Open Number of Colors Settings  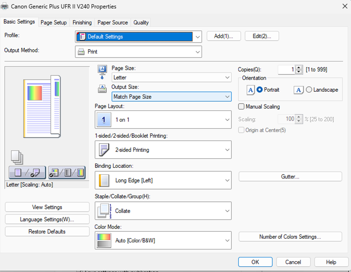pyautogui.click(x=290, y=237)
